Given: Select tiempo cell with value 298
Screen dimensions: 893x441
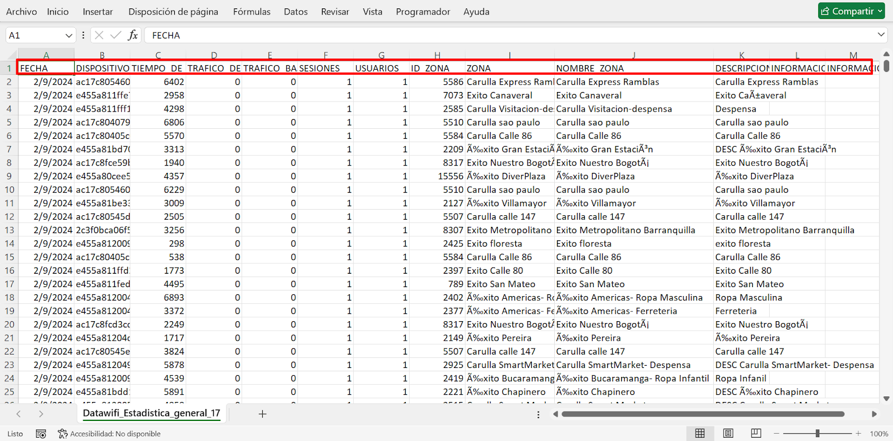Looking at the screenshot, I should pyautogui.click(x=158, y=244).
